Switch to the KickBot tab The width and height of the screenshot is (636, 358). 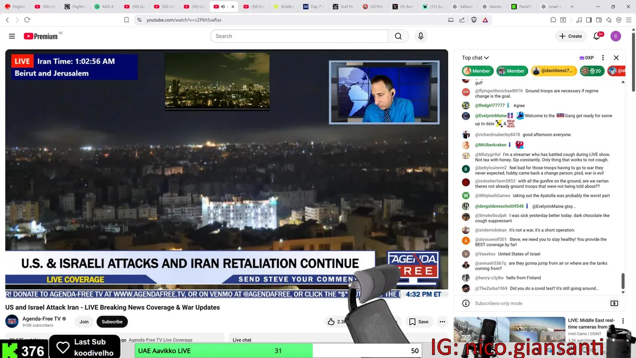(284, 6)
